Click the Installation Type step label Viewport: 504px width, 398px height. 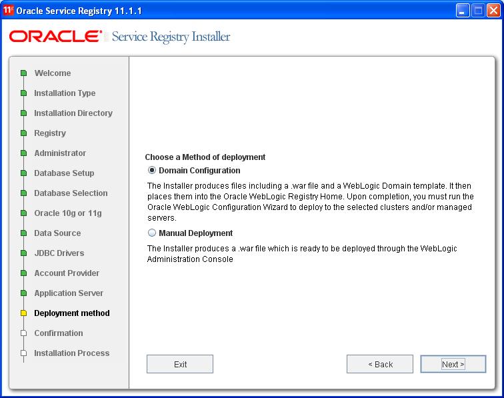[x=65, y=93]
